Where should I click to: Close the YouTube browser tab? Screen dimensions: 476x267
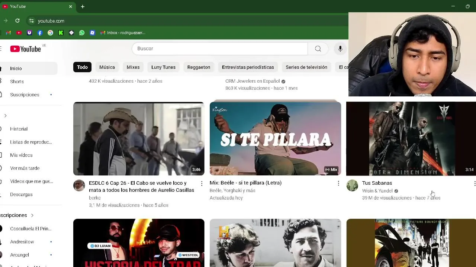pos(71,6)
